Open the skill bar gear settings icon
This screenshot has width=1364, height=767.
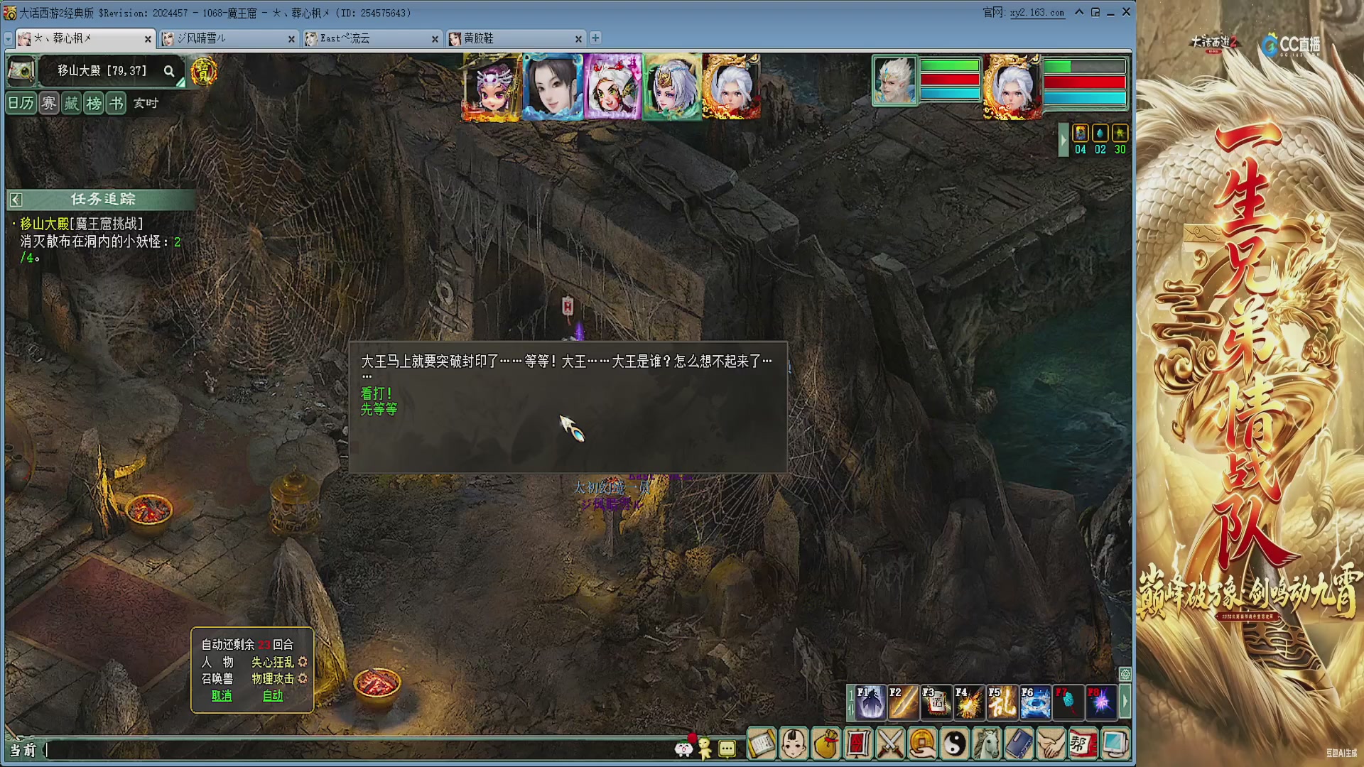pos(1125,673)
